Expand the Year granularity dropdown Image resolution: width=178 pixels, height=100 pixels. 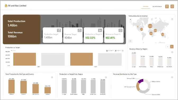118,51
